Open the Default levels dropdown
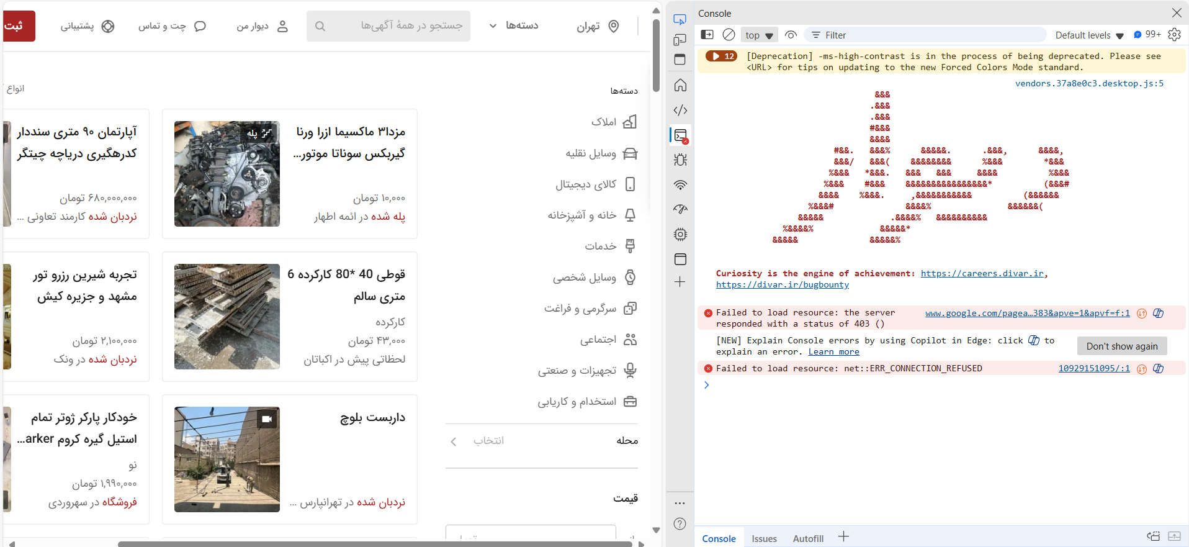 tap(1089, 35)
